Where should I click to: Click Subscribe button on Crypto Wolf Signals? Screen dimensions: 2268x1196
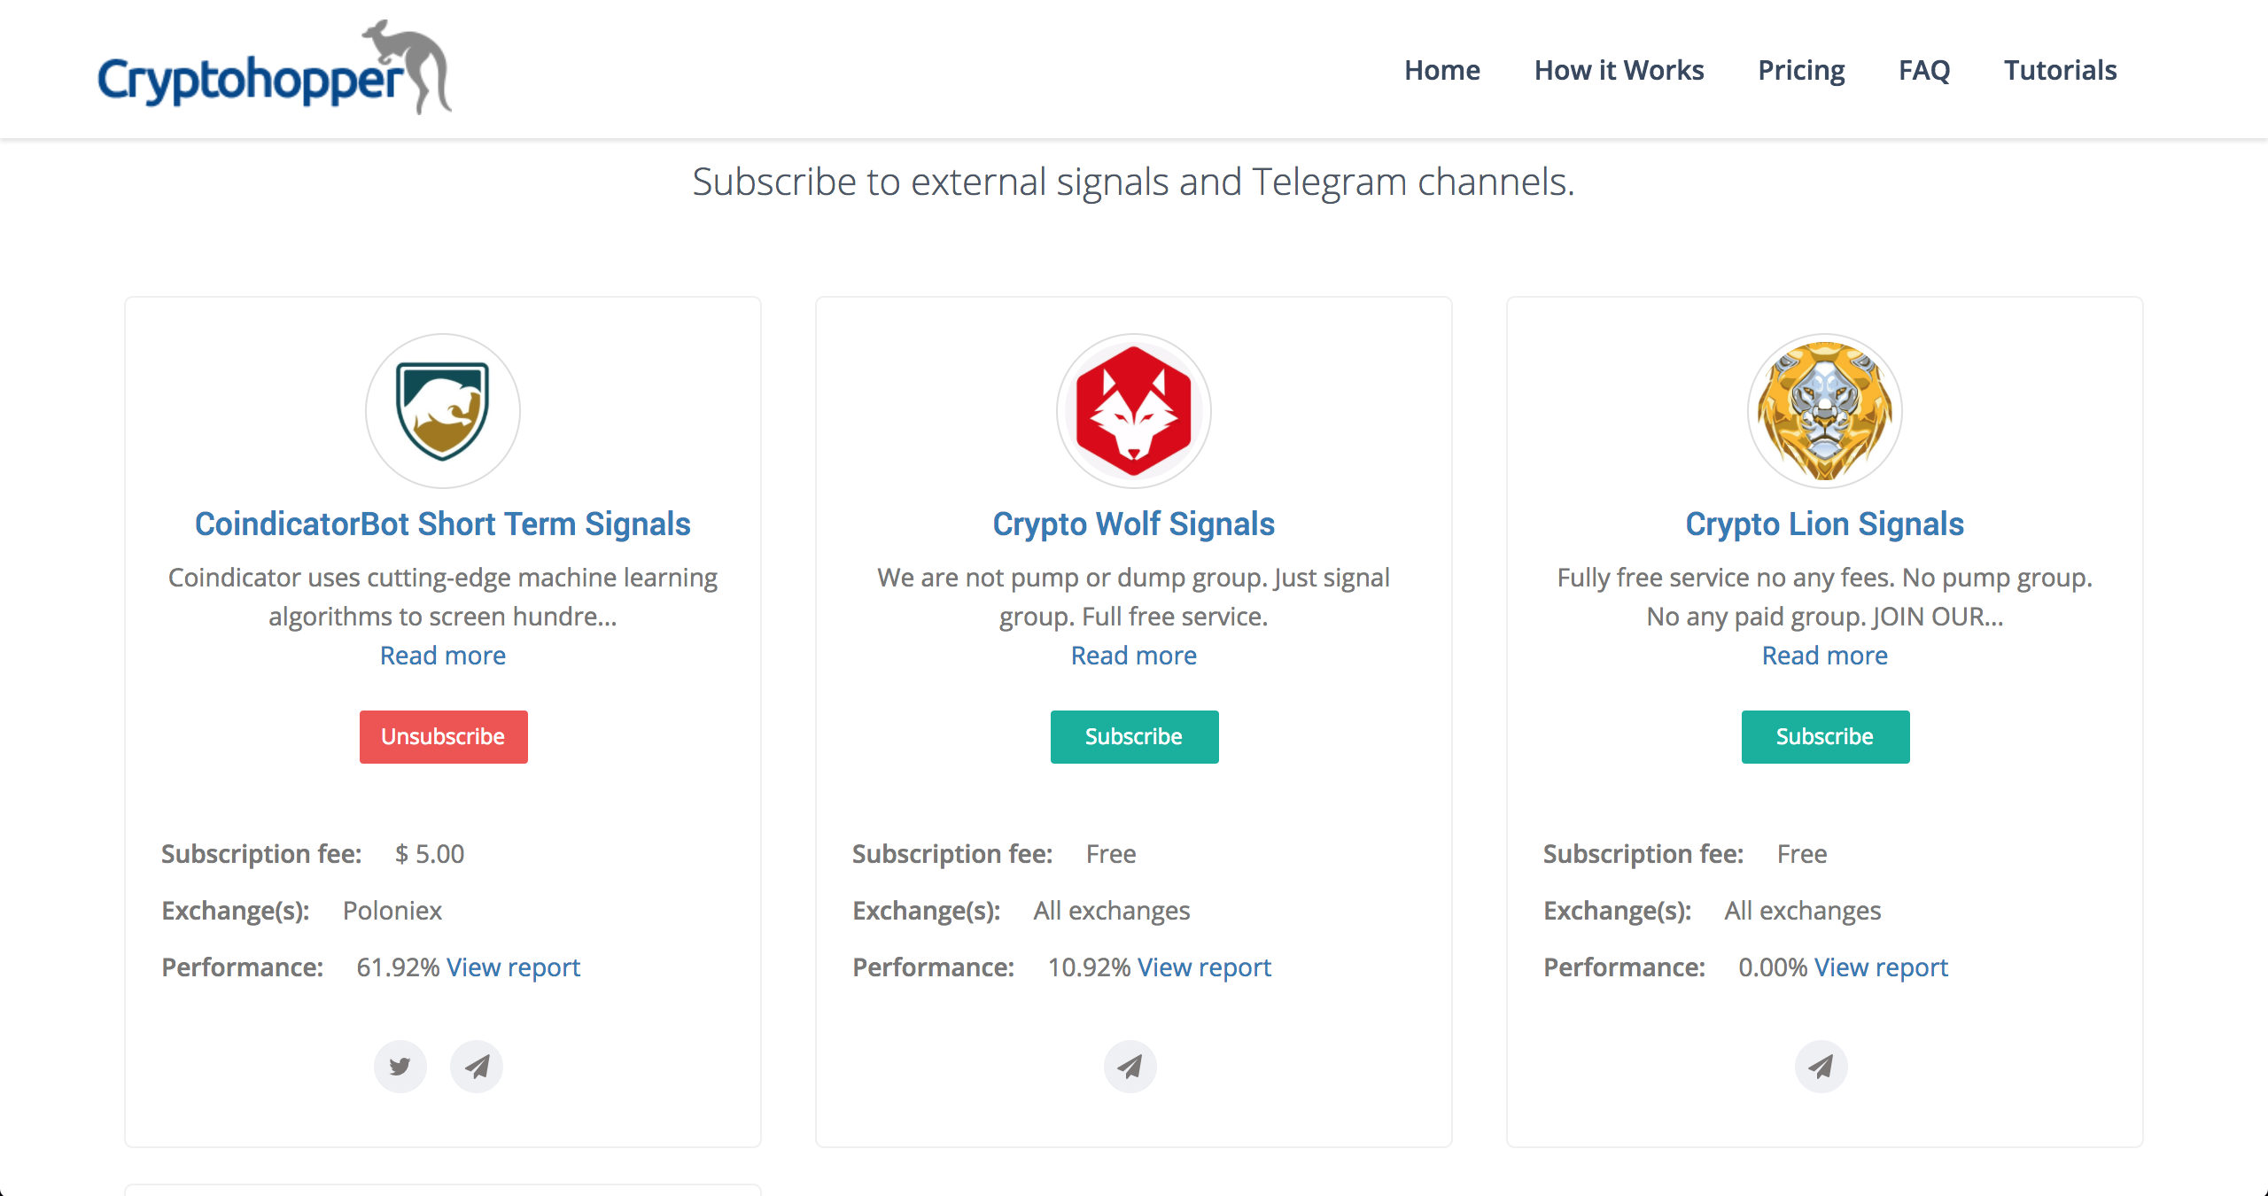coord(1132,735)
